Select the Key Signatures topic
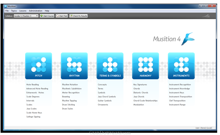220x135 pixels. coord(140,84)
